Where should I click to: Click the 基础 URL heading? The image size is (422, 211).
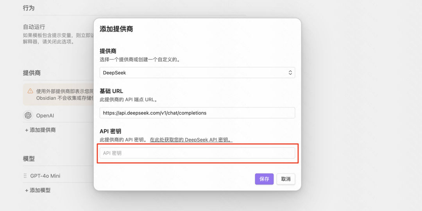[x=111, y=91]
